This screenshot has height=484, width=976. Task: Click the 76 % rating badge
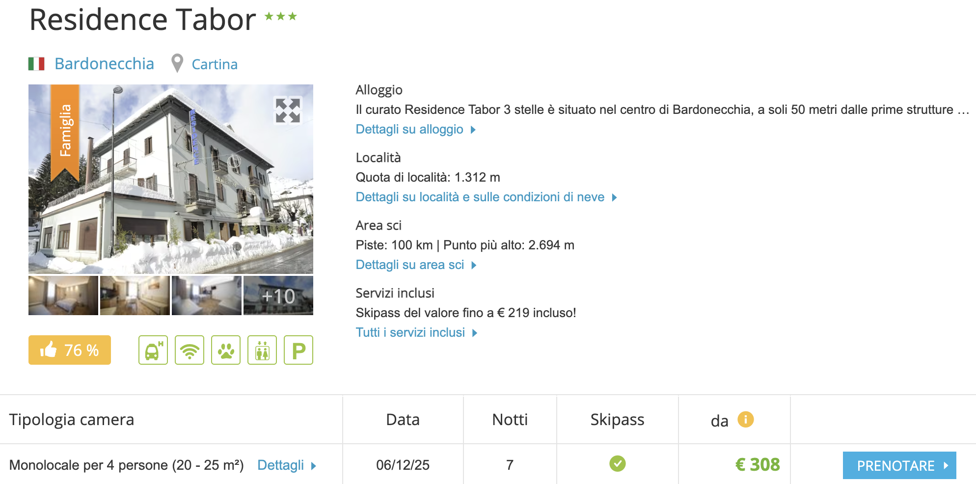click(x=70, y=350)
